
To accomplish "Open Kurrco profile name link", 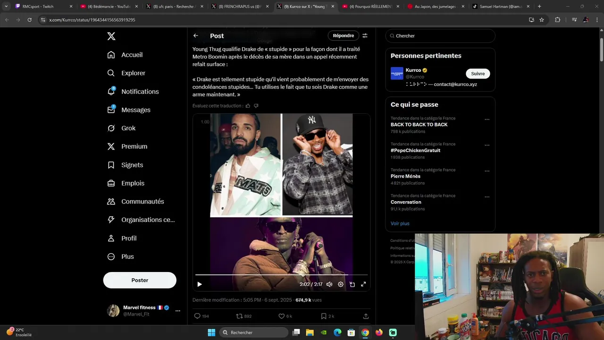I will click(413, 70).
